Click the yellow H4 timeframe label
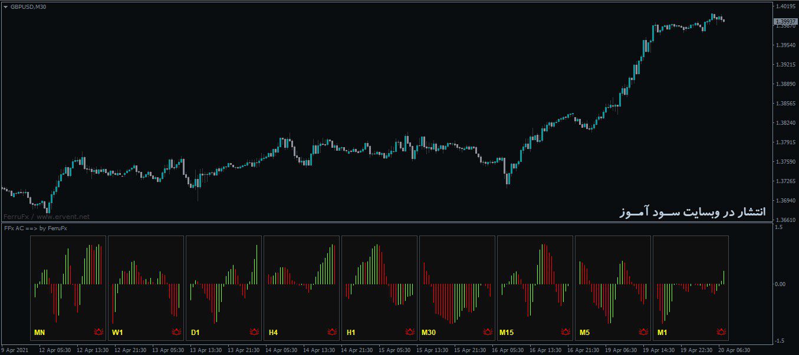The image size is (799, 355). [273, 333]
